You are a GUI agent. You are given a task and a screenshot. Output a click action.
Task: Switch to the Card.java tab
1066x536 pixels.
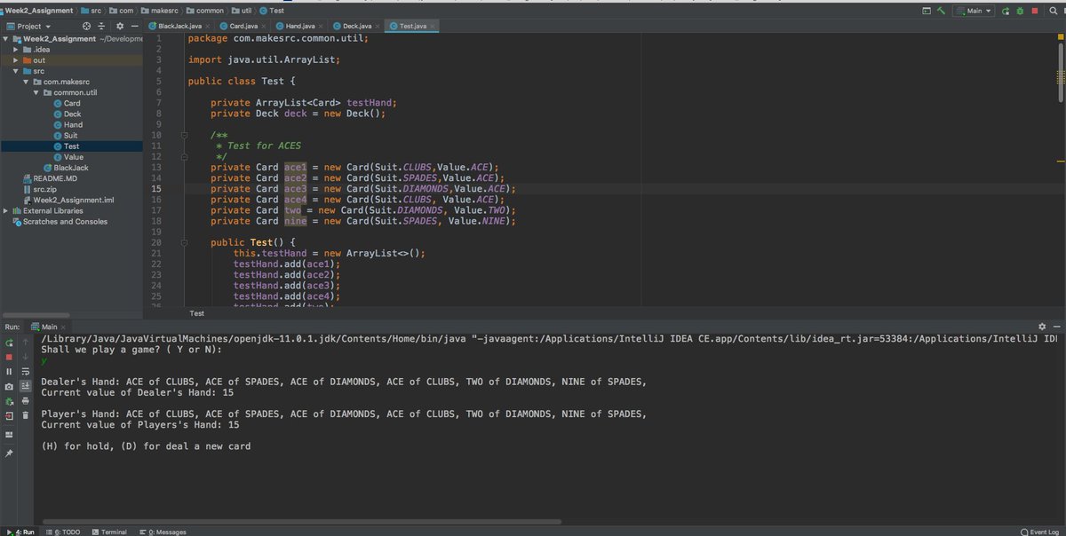(243, 27)
